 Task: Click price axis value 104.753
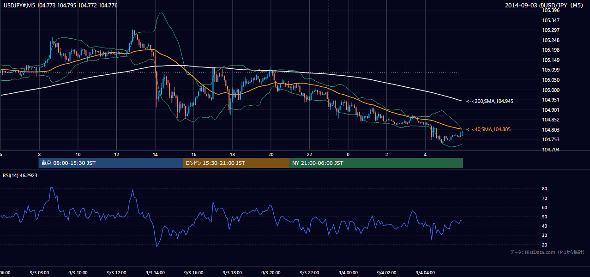click(551, 139)
